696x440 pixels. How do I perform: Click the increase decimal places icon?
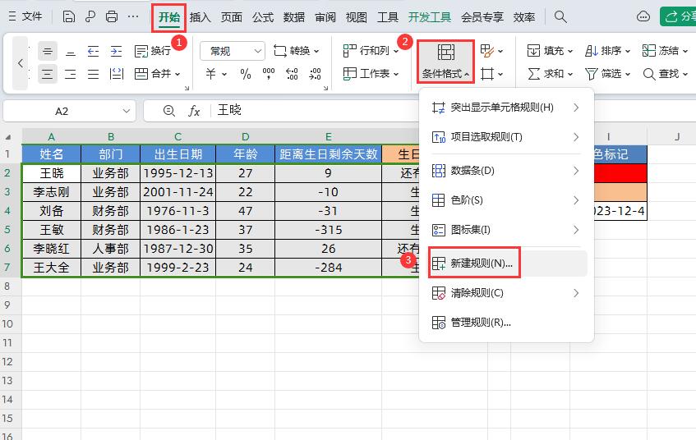292,74
